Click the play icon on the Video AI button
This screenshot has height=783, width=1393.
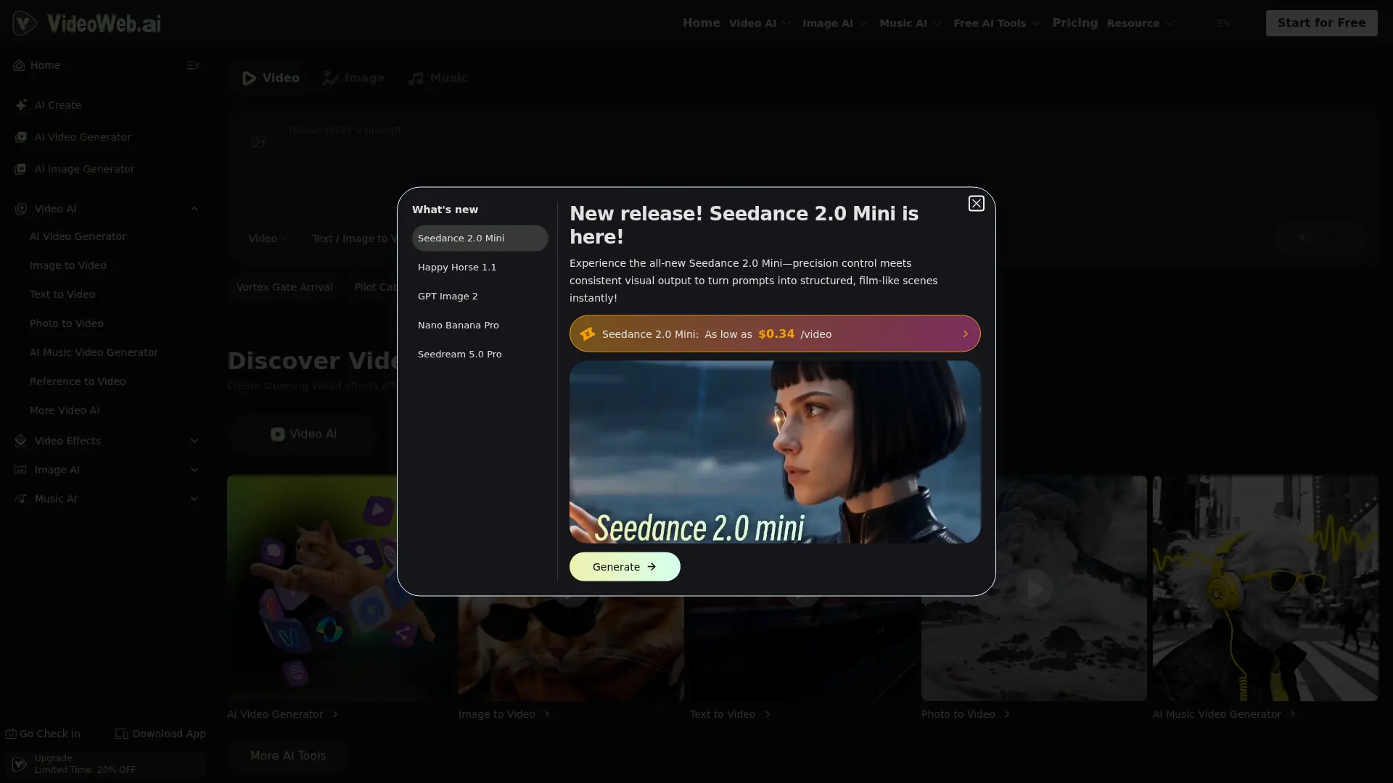point(277,434)
